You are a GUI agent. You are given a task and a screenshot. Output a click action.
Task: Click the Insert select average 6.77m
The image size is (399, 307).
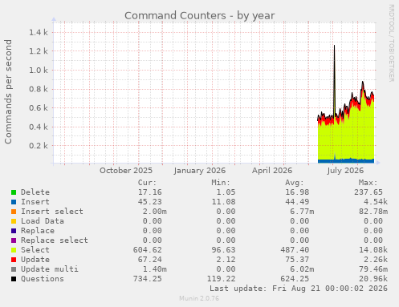(302, 212)
